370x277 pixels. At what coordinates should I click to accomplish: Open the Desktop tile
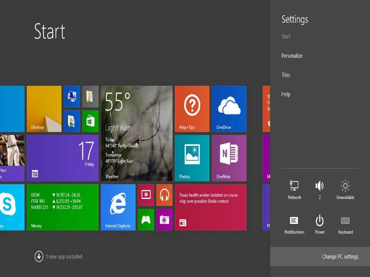click(x=44, y=109)
